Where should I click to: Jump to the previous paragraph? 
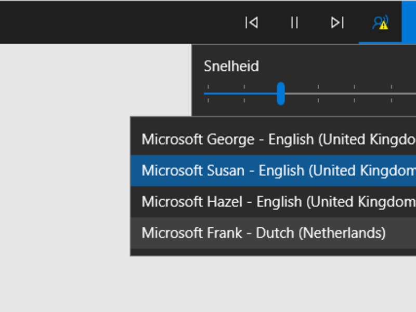coord(252,22)
